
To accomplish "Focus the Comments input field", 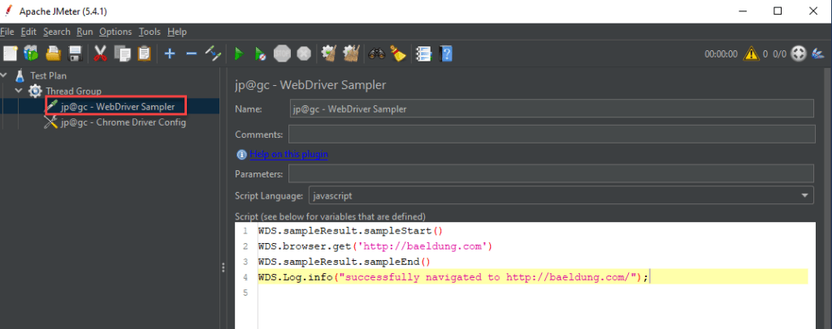I will 552,135.
